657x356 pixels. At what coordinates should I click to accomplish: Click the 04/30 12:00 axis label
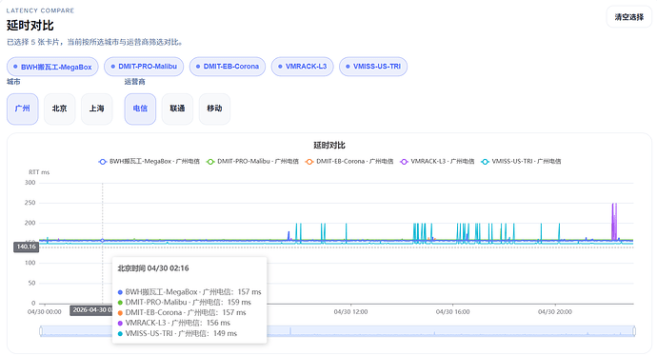350,312
